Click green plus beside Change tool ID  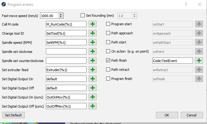coord(93,33)
